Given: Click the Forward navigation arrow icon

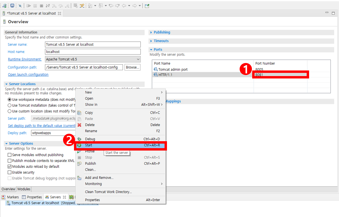Looking at the screenshot, I should click(135, 6).
